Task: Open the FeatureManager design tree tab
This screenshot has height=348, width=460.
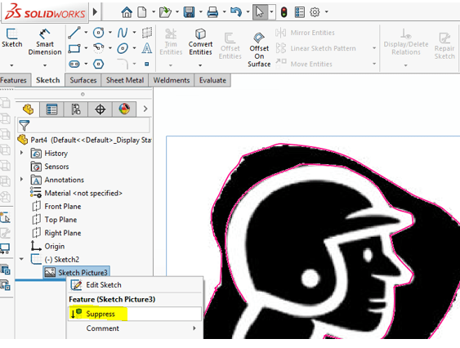Action: coord(28,109)
